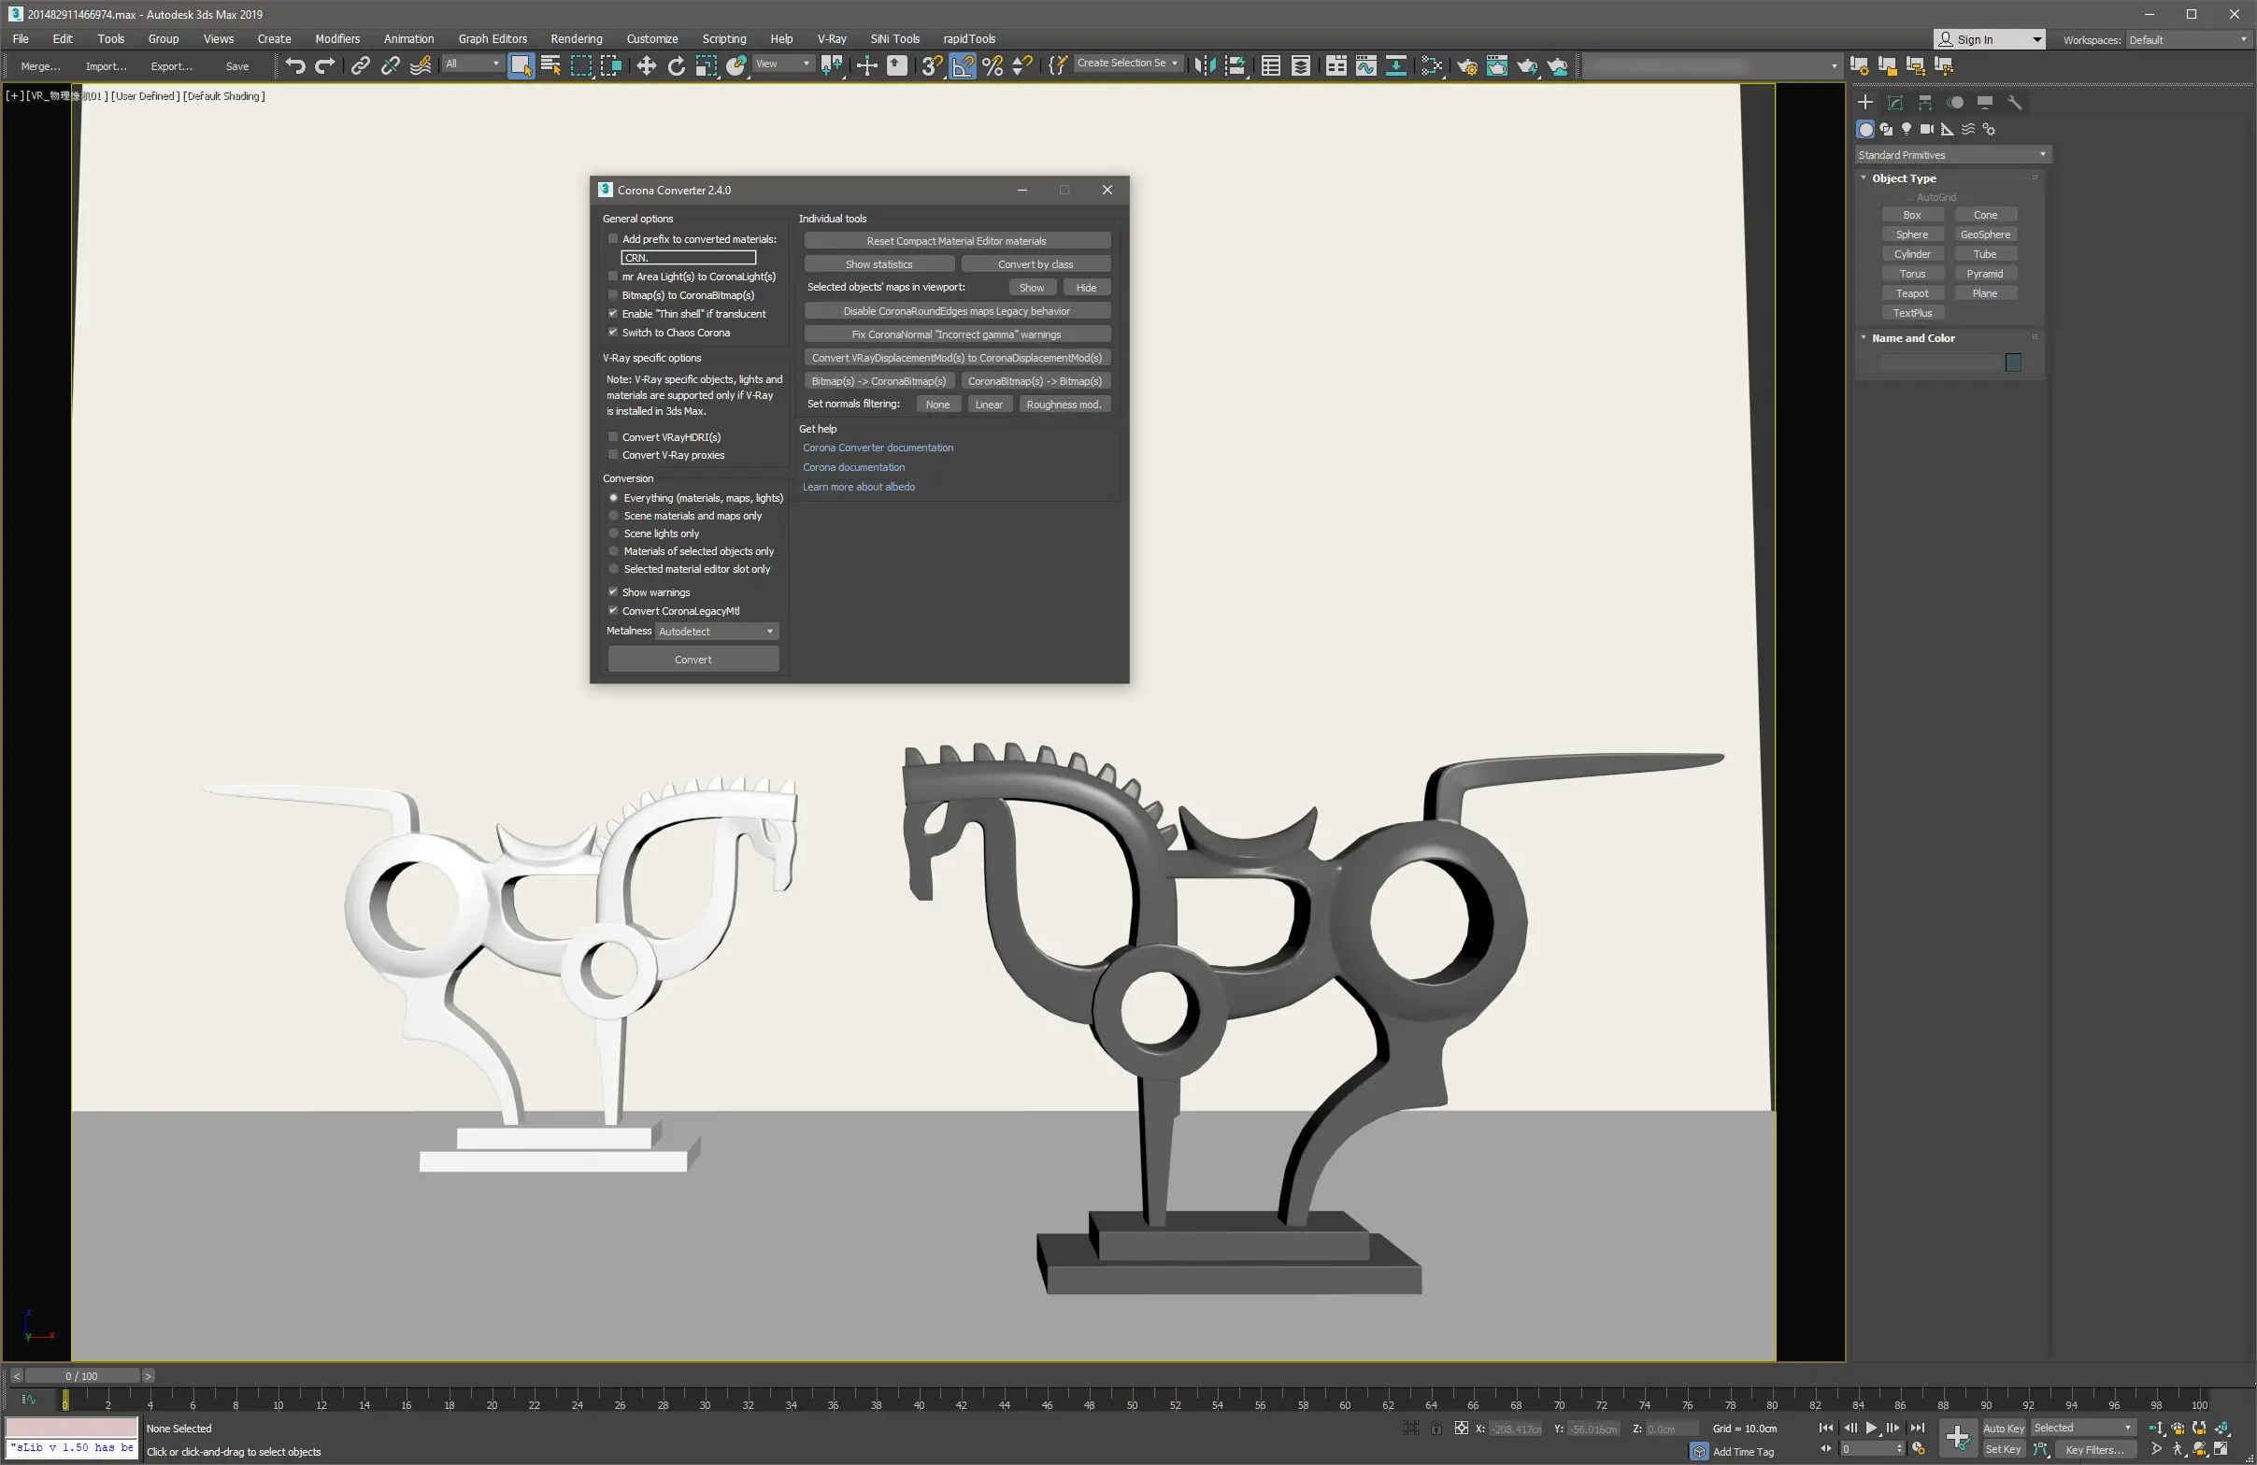The height and width of the screenshot is (1465, 2257).
Task: Open the Selected key filter dropdown
Action: coord(2081,1427)
